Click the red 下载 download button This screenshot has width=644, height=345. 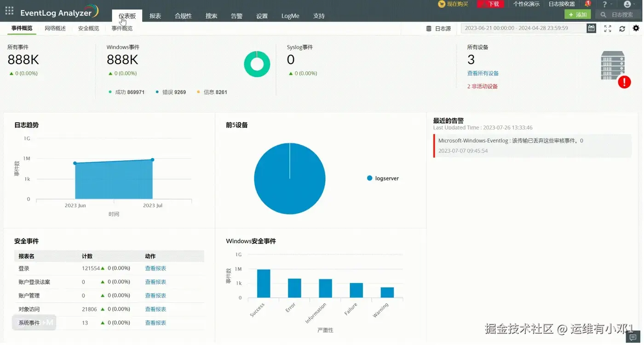(x=490, y=4)
